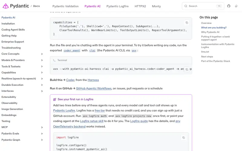Open the Coder link
The width and height of the screenshot is (242, 151).
[70, 80]
